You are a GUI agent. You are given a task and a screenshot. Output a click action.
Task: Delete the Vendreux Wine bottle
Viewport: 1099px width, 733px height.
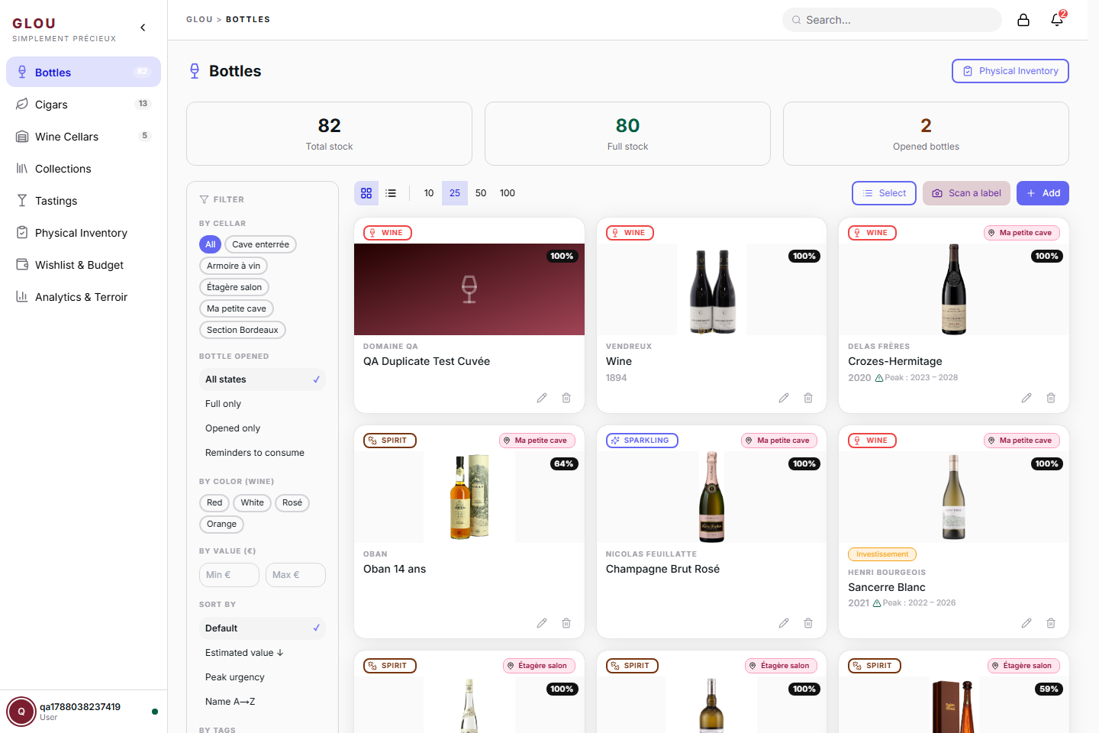(x=808, y=398)
